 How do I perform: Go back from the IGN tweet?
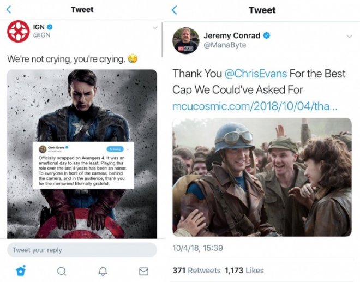[9, 9]
